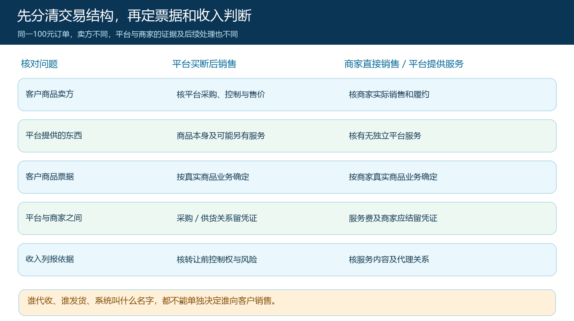This screenshot has height=321, width=574.
Task: Click the row label 客户商品卖方
Action: point(50,94)
